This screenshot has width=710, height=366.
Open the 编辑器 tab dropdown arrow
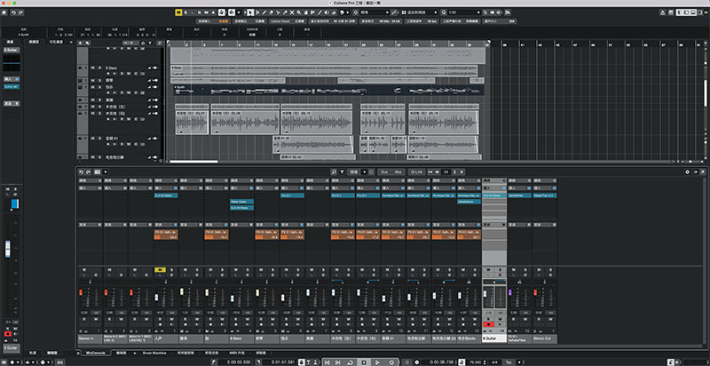pos(135,353)
